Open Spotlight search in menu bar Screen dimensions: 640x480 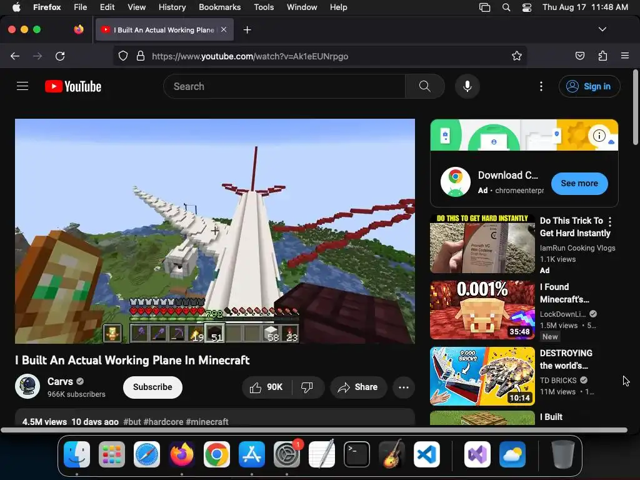click(506, 7)
